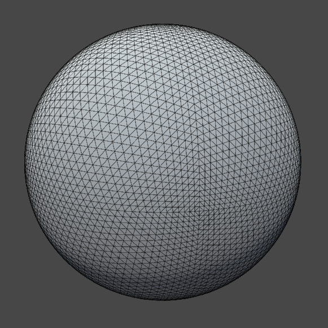Click the horizontal seam left of diamond vertex
Viewport: 328px width, 328px height.
pos(167,212)
